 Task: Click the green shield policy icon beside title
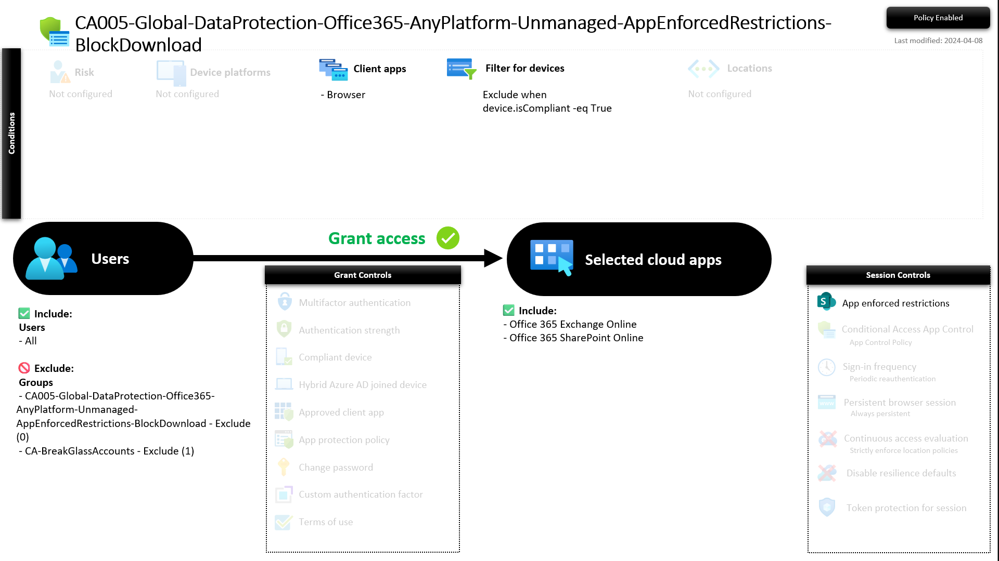point(55,32)
